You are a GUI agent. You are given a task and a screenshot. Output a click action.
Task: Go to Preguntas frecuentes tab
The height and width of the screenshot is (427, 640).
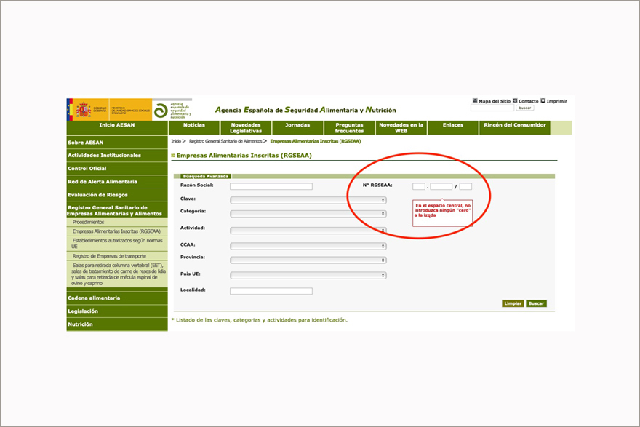pos(349,128)
